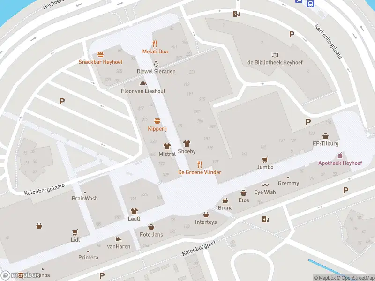
Task: Select the EP:Tilburg shopping basket icon
Action: point(325,136)
